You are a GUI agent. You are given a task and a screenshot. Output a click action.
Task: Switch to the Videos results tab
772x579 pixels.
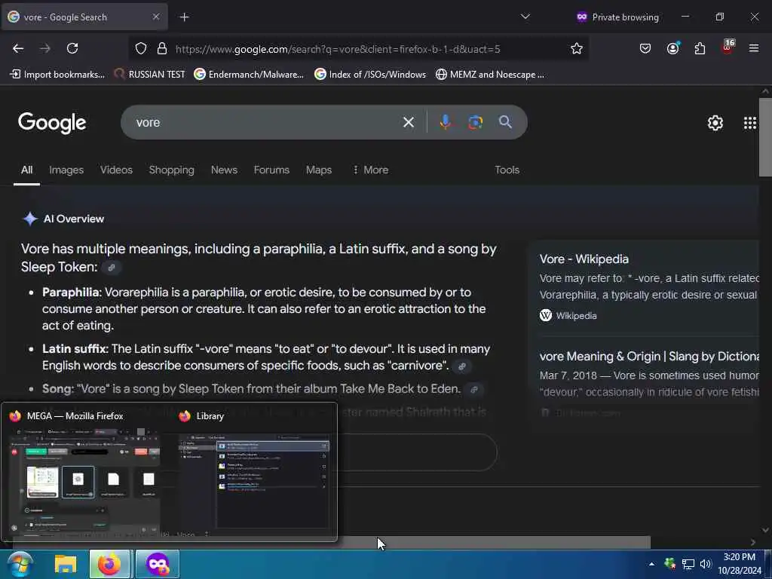pos(116,170)
